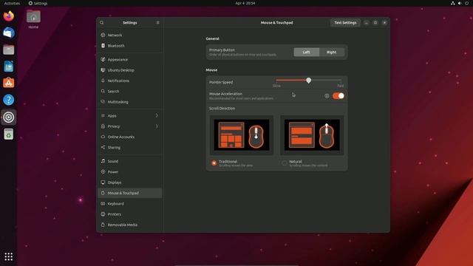
Task: Toggle the Mouse Acceleration switch
Action: coord(338,96)
